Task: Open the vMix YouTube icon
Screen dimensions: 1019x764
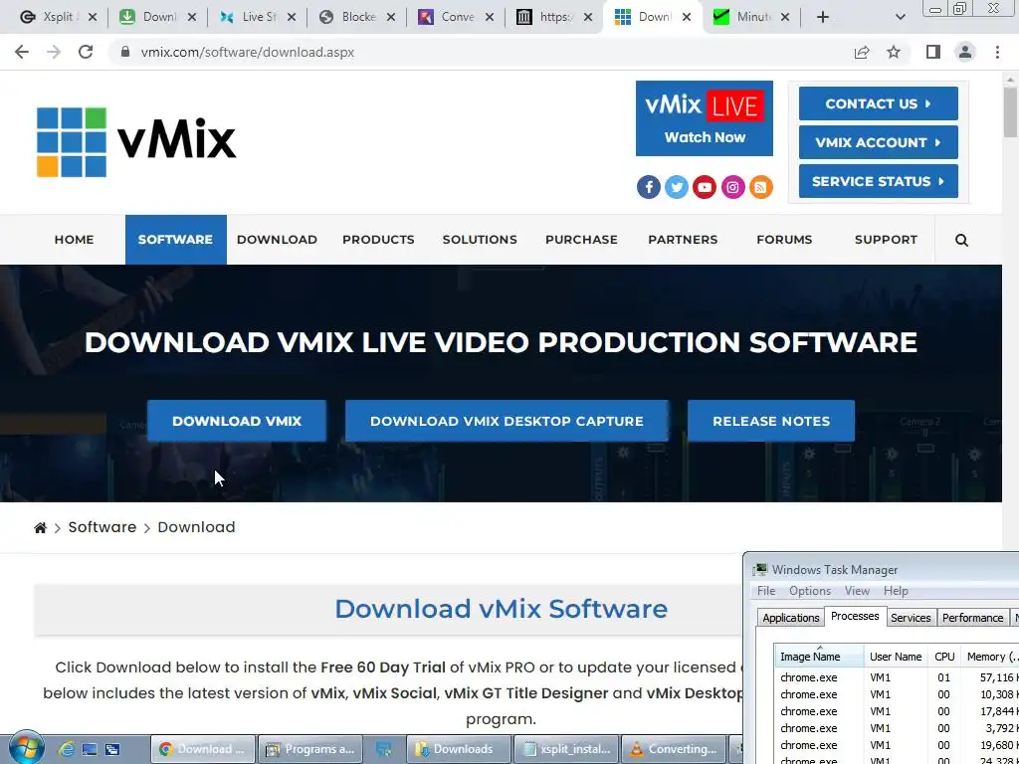Action: [x=705, y=187]
